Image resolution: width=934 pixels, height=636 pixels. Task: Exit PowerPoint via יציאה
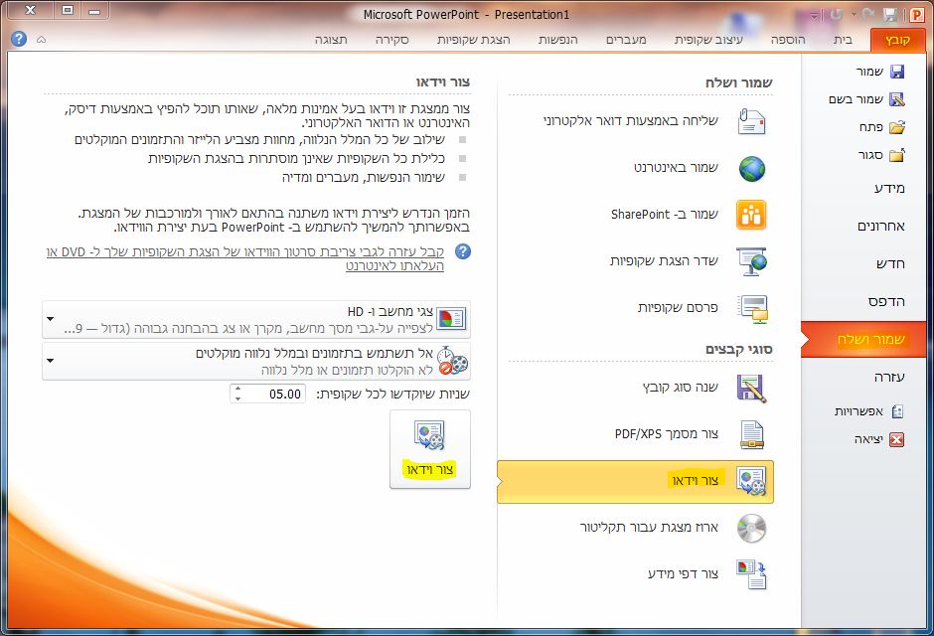coord(879,439)
